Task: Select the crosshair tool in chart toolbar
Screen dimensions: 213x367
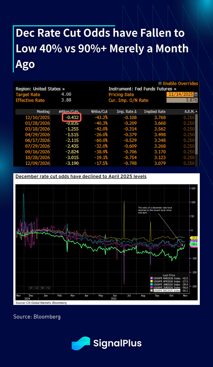Action: [x=31, y=288]
